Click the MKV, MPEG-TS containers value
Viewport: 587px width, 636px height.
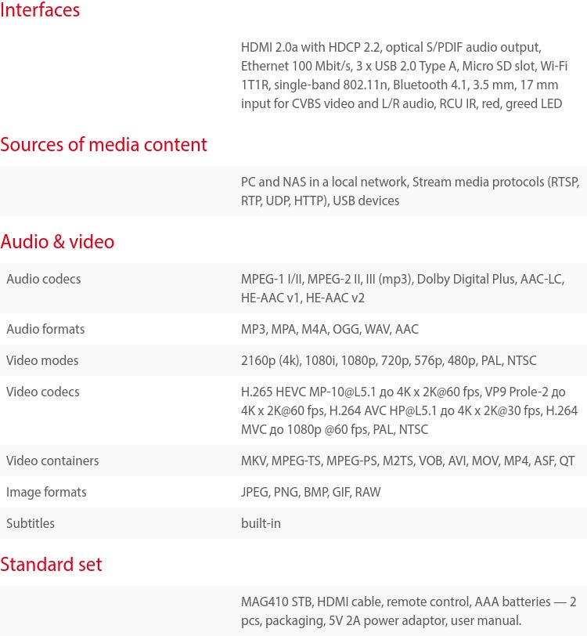[408, 461]
